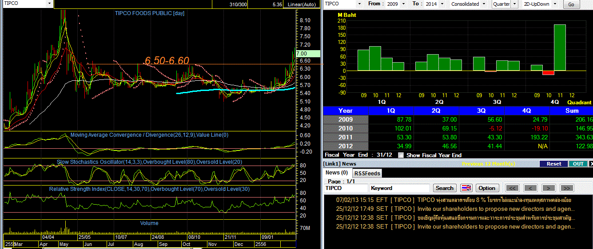This screenshot has width=593, height=249.
Task: Go to previous news page (<)
Action: pyautogui.click(x=531, y=188)
